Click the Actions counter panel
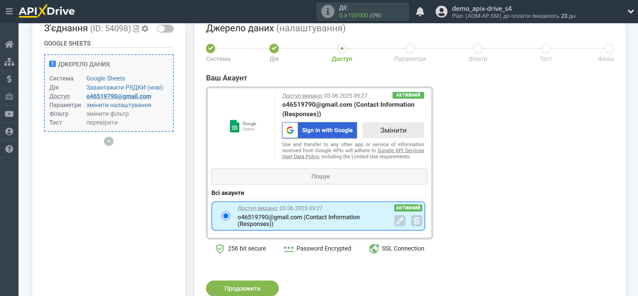 pos(363,11)
